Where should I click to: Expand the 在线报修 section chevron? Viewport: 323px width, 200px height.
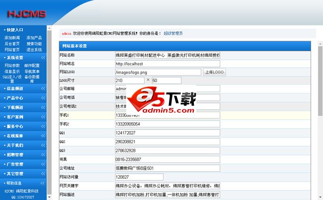[43, 136]
